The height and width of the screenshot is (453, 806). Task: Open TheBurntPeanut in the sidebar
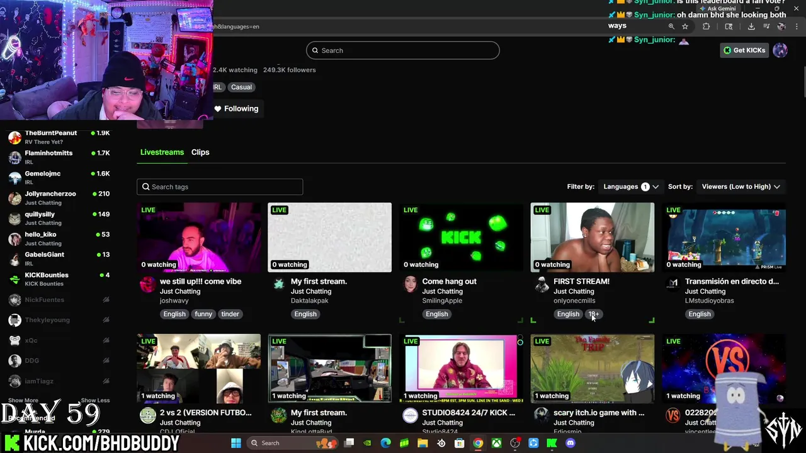(x=59, y=137)
